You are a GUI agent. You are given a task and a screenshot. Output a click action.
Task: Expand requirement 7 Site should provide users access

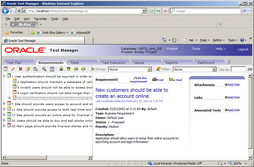point(4,103)
